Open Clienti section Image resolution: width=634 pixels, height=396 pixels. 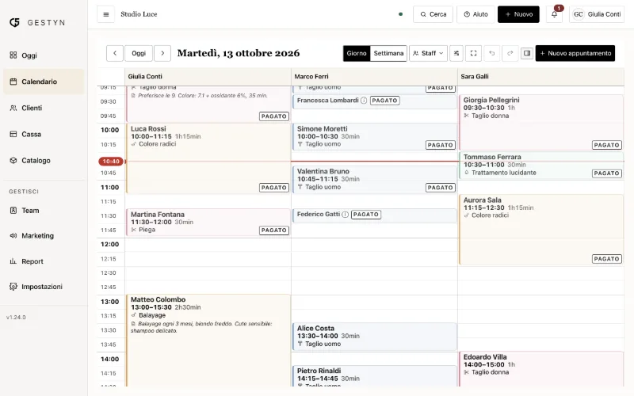click(44, 108)
